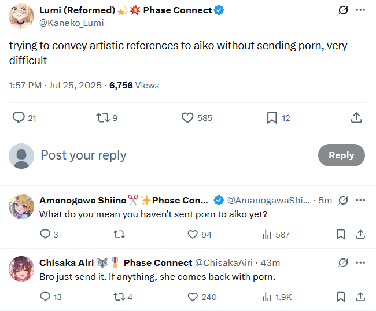The height and width of the screenshot is (311, 376).
Task: Click the gray Reply button
Action: pyautogui.click(x=341, y=155)
